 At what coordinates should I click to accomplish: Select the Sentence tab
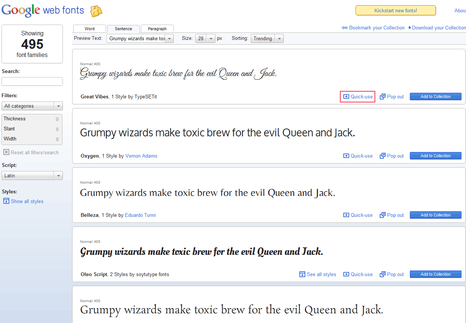click(x=123, y=29)
